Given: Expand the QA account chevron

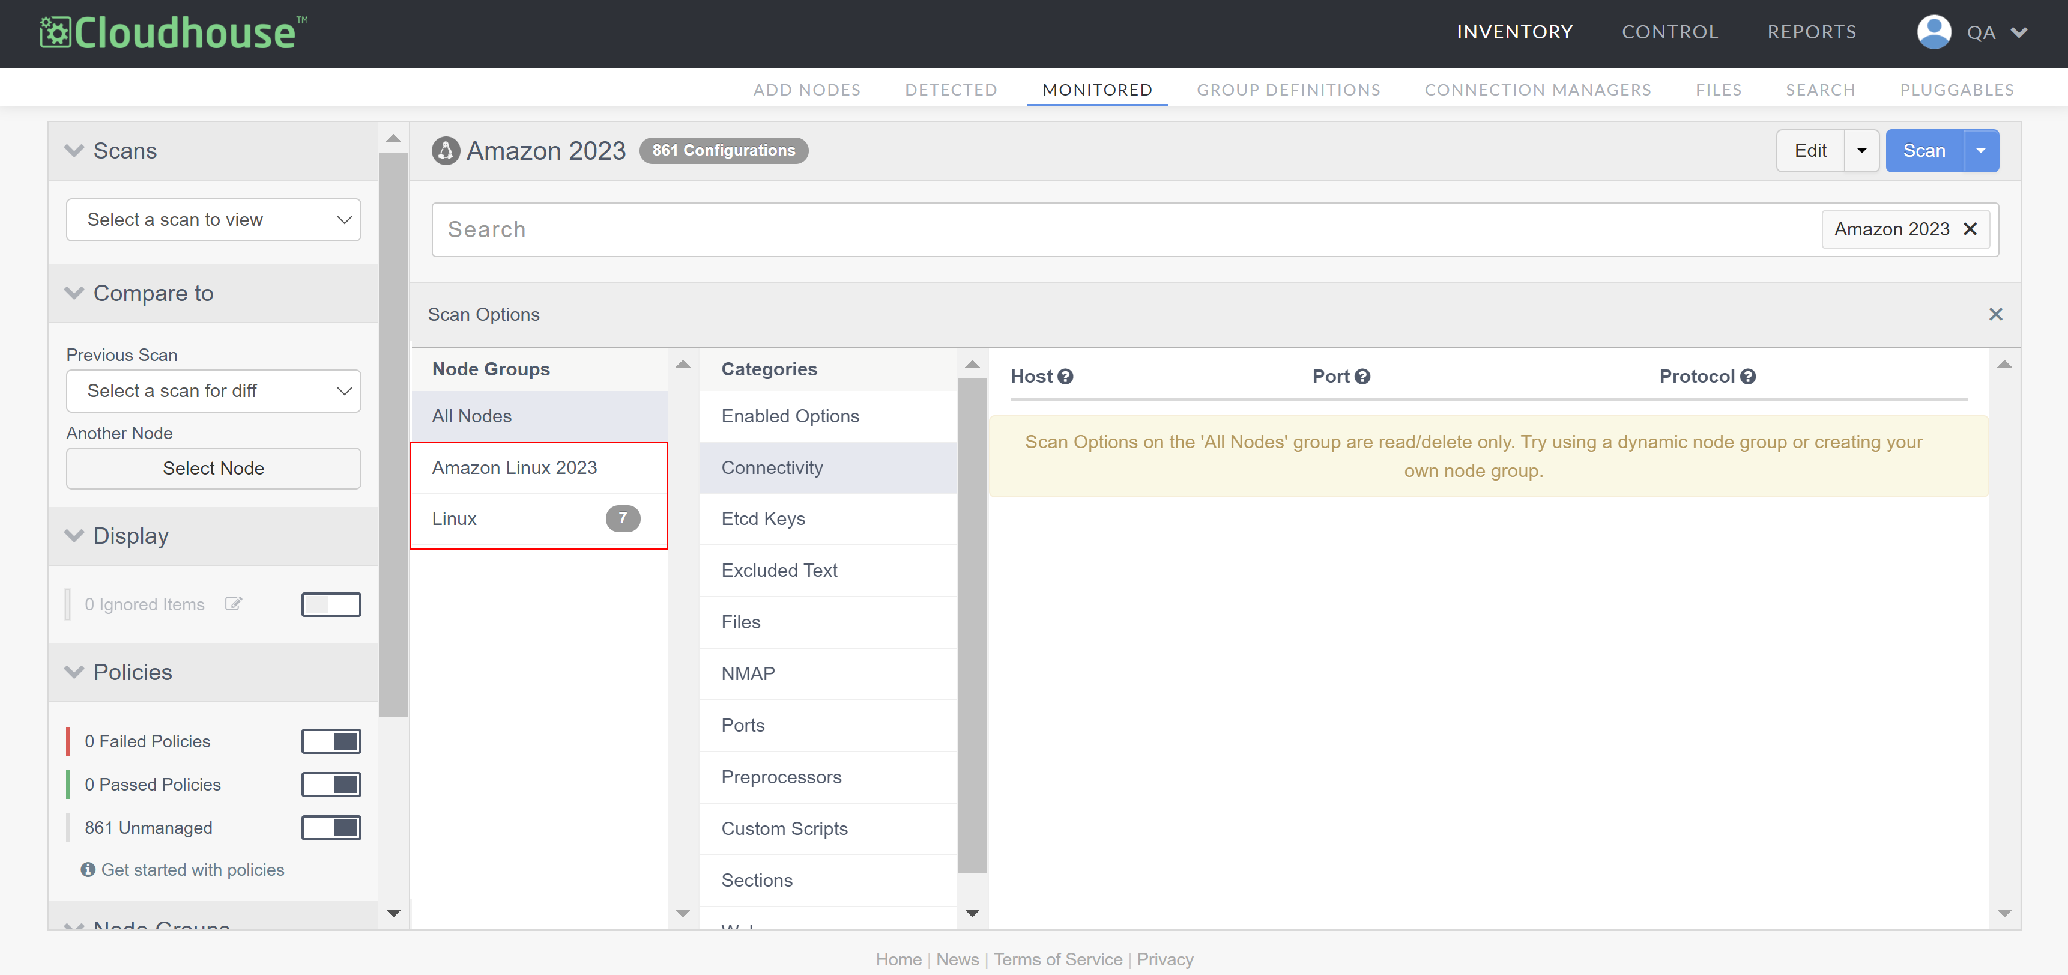Looking at the screenshot, I should (2019, 32).
